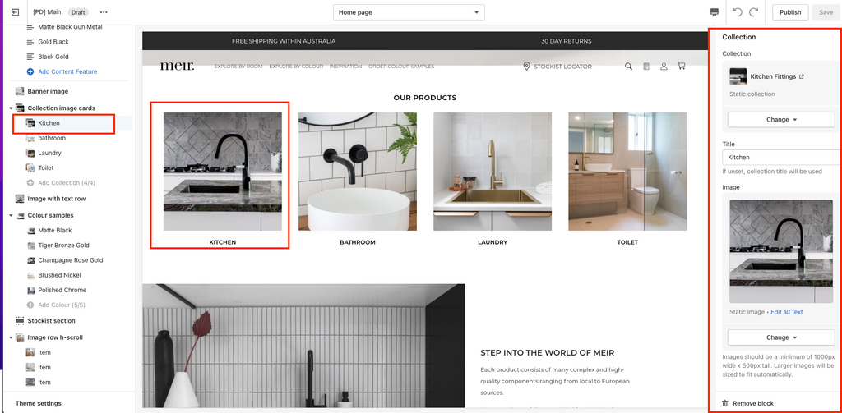Publish the theme
842x413 pixels.
coord(790,12)
